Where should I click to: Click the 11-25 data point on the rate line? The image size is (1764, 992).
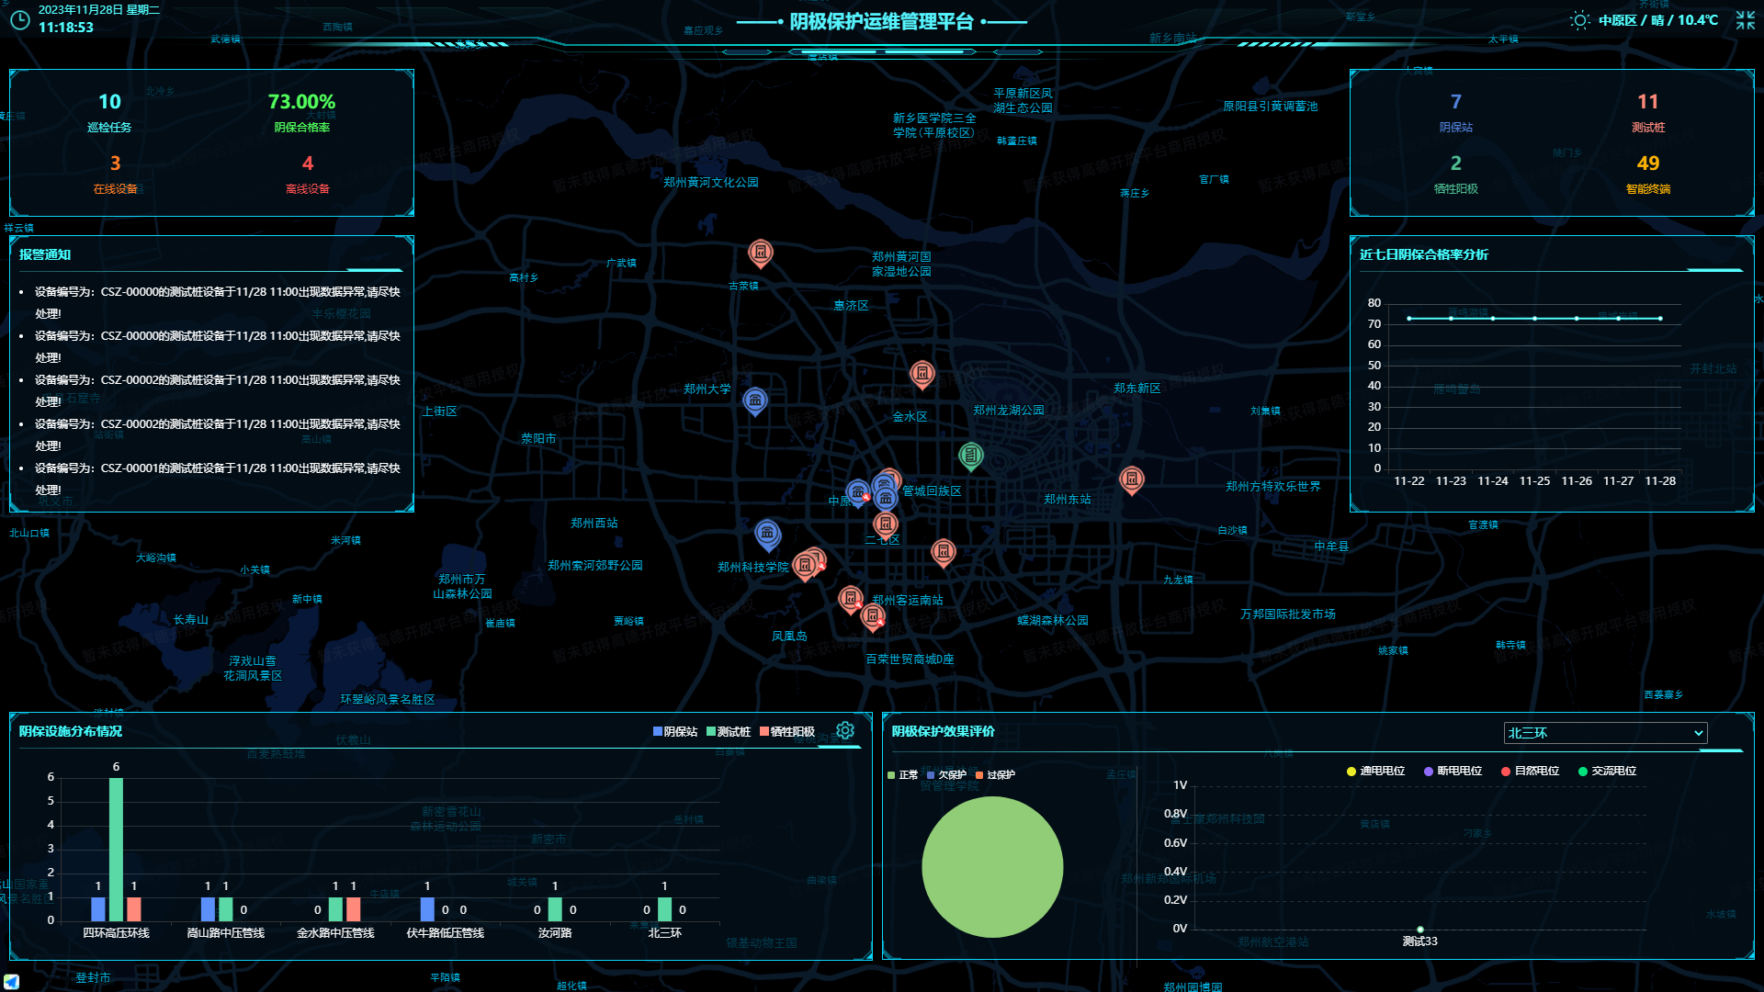1534,319
